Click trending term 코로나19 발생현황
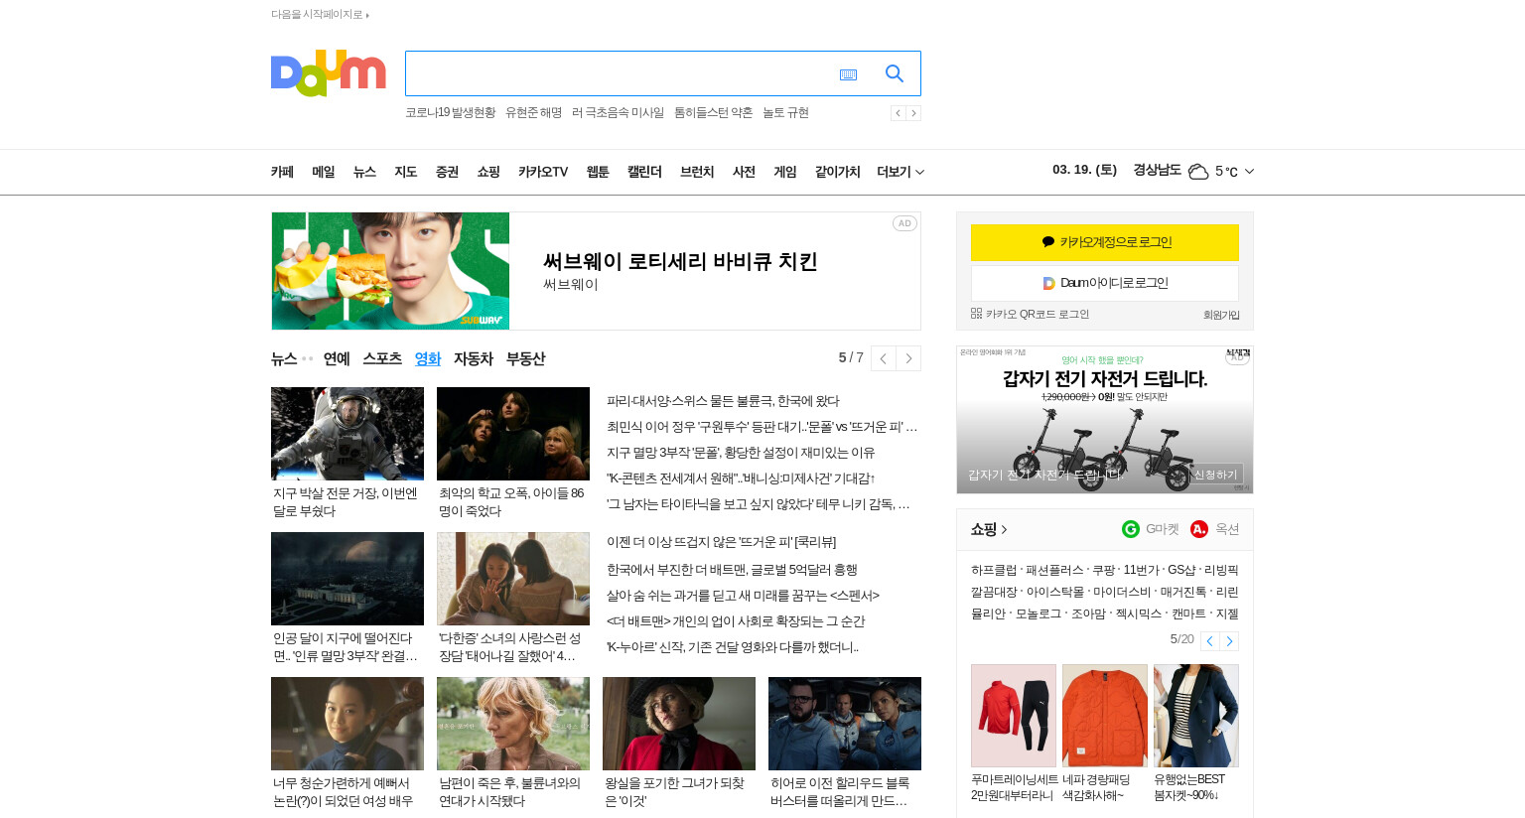 click(450, 113)
